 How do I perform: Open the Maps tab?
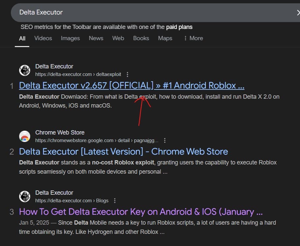click(x=165, y=38)
